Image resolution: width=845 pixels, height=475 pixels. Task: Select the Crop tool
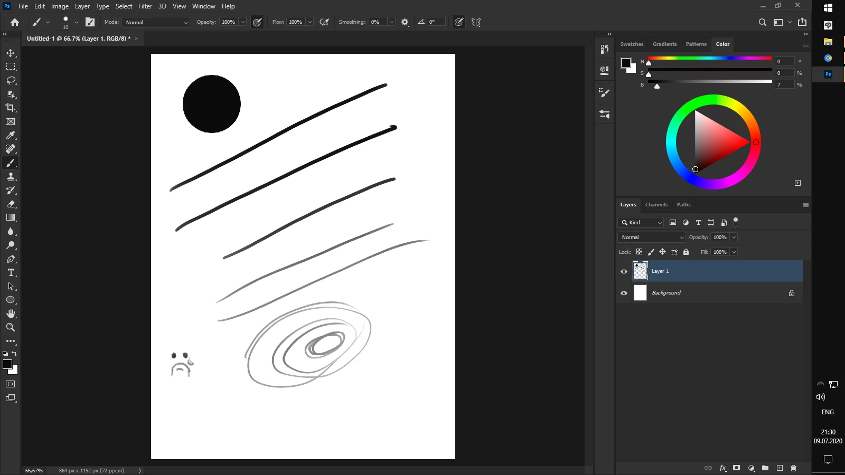11,108
